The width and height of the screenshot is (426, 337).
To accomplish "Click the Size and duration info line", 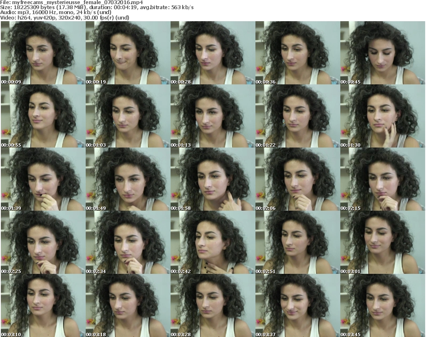I will coord(97,7).
